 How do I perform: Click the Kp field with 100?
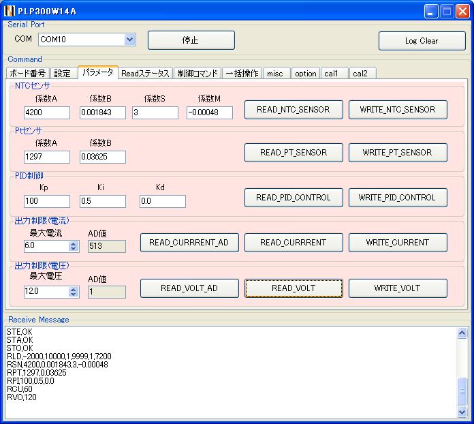tap(47, 201)
